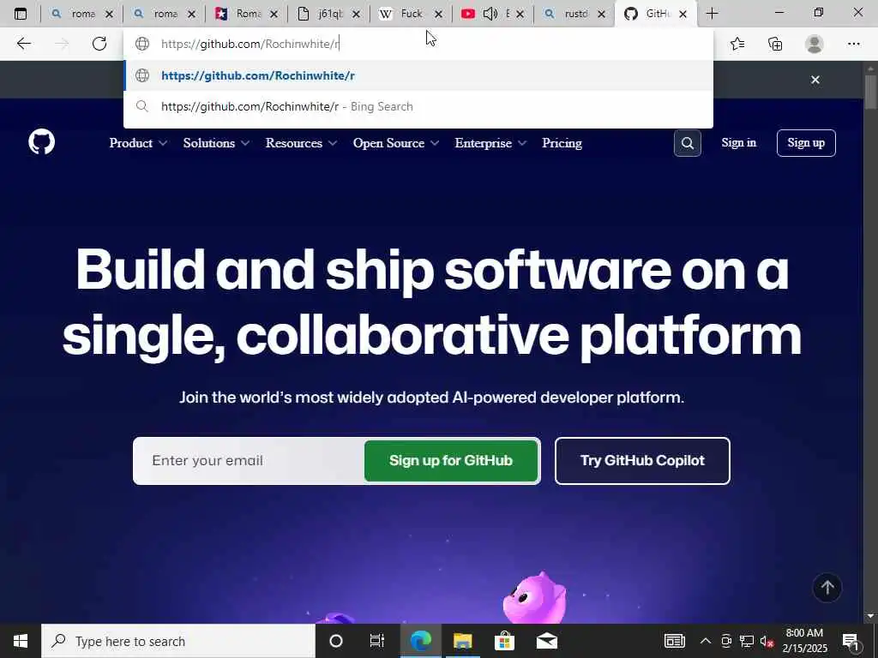
Task: Show hidden system tray icons
Action: pos(706,641)
